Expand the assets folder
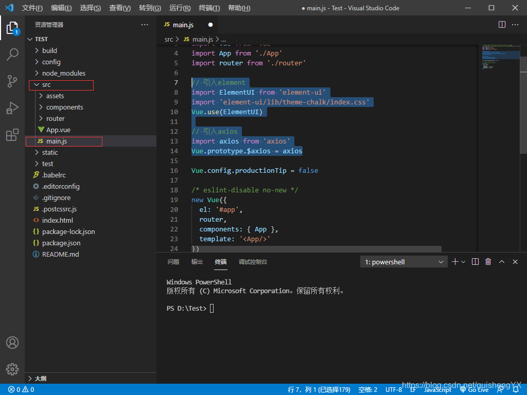Screen dimensions: 527x395 (55, 96)
